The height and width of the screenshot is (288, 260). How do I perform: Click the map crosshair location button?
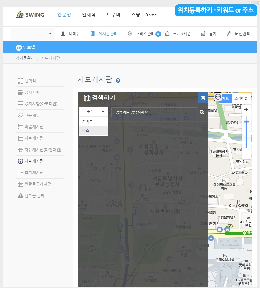pyautogui.click(x=218, y=97)
